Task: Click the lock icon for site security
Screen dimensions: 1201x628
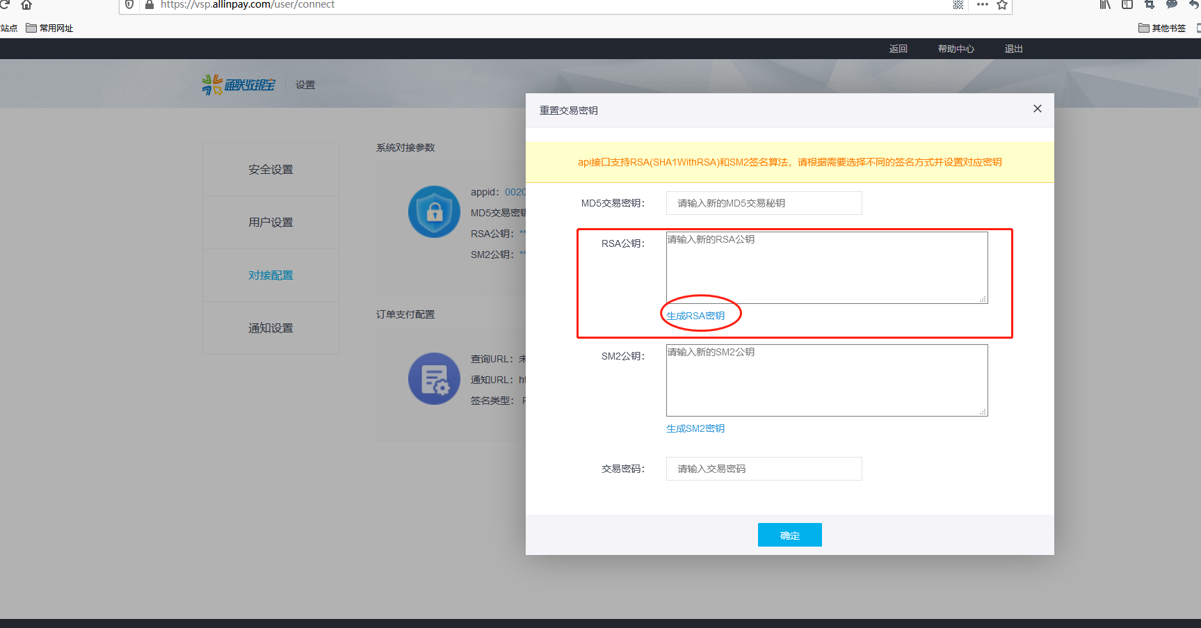Action: 149,5
